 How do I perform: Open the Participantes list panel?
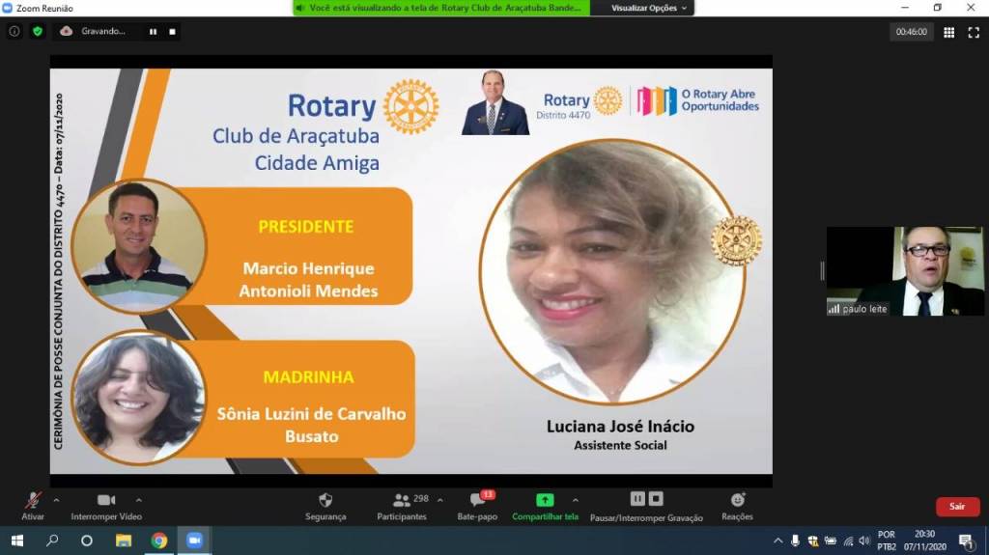[402, 501]
